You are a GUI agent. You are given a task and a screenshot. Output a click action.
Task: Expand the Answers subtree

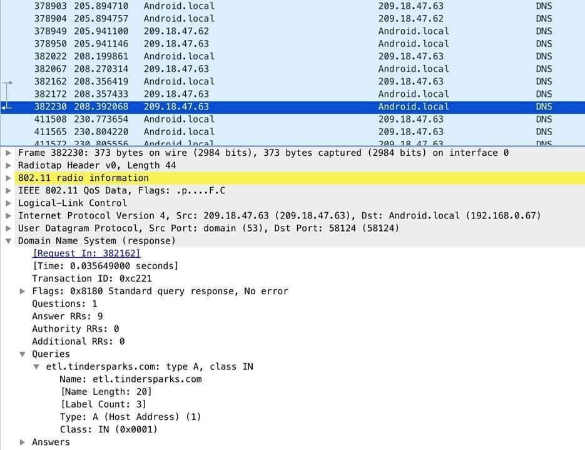pyautogui.click(x=23, y=442)
